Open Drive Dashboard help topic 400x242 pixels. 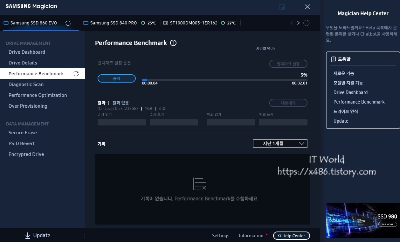[350, 92]
